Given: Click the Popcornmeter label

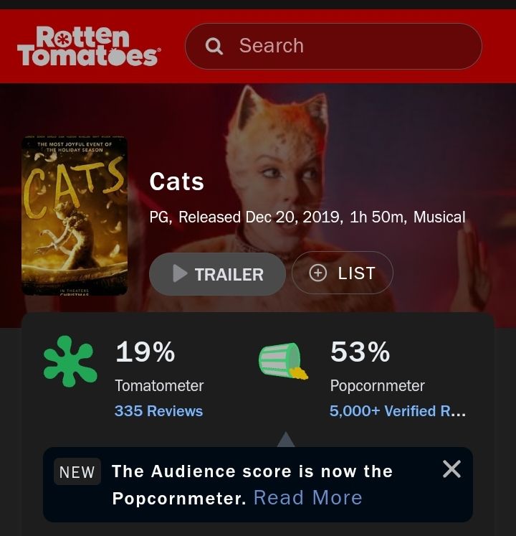Looking at the screenshot, I should pos(378,386).
